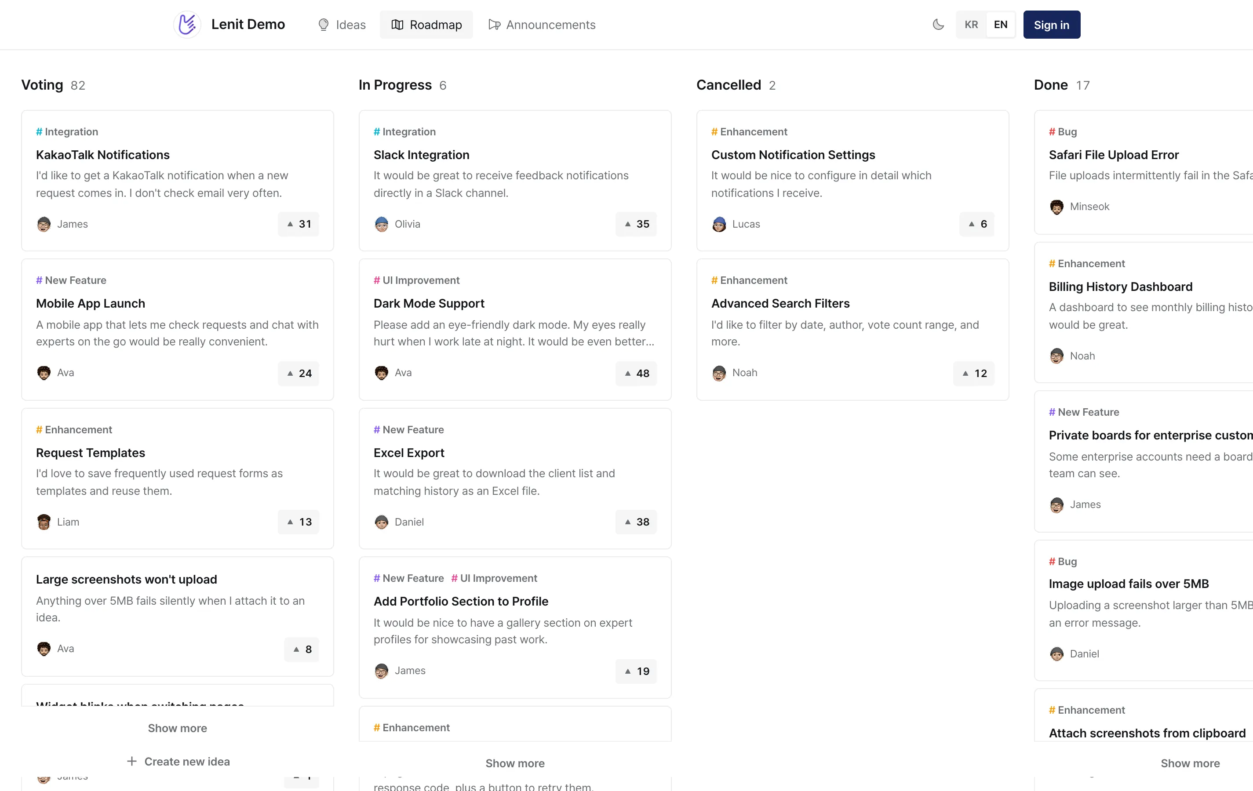The image size is (1253, 791).
Task: Upvote the Mobile App Launch idea
Action: 299,373
